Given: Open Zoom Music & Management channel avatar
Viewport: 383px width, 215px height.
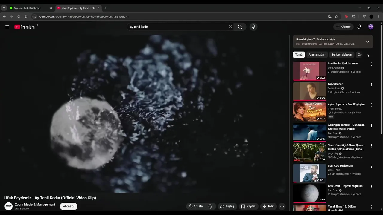Looking at the screenshot, I should (9, 206).
